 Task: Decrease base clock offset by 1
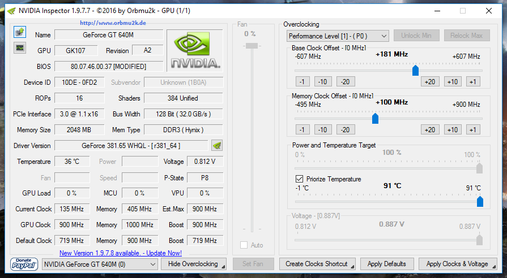coord(303,81)
